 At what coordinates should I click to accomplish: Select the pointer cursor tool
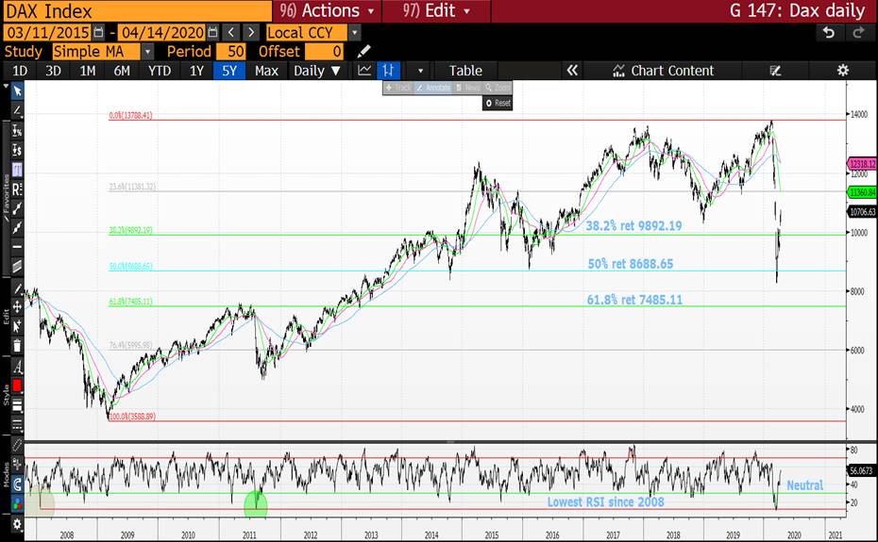pyautogui.click(x=17, y=91)
